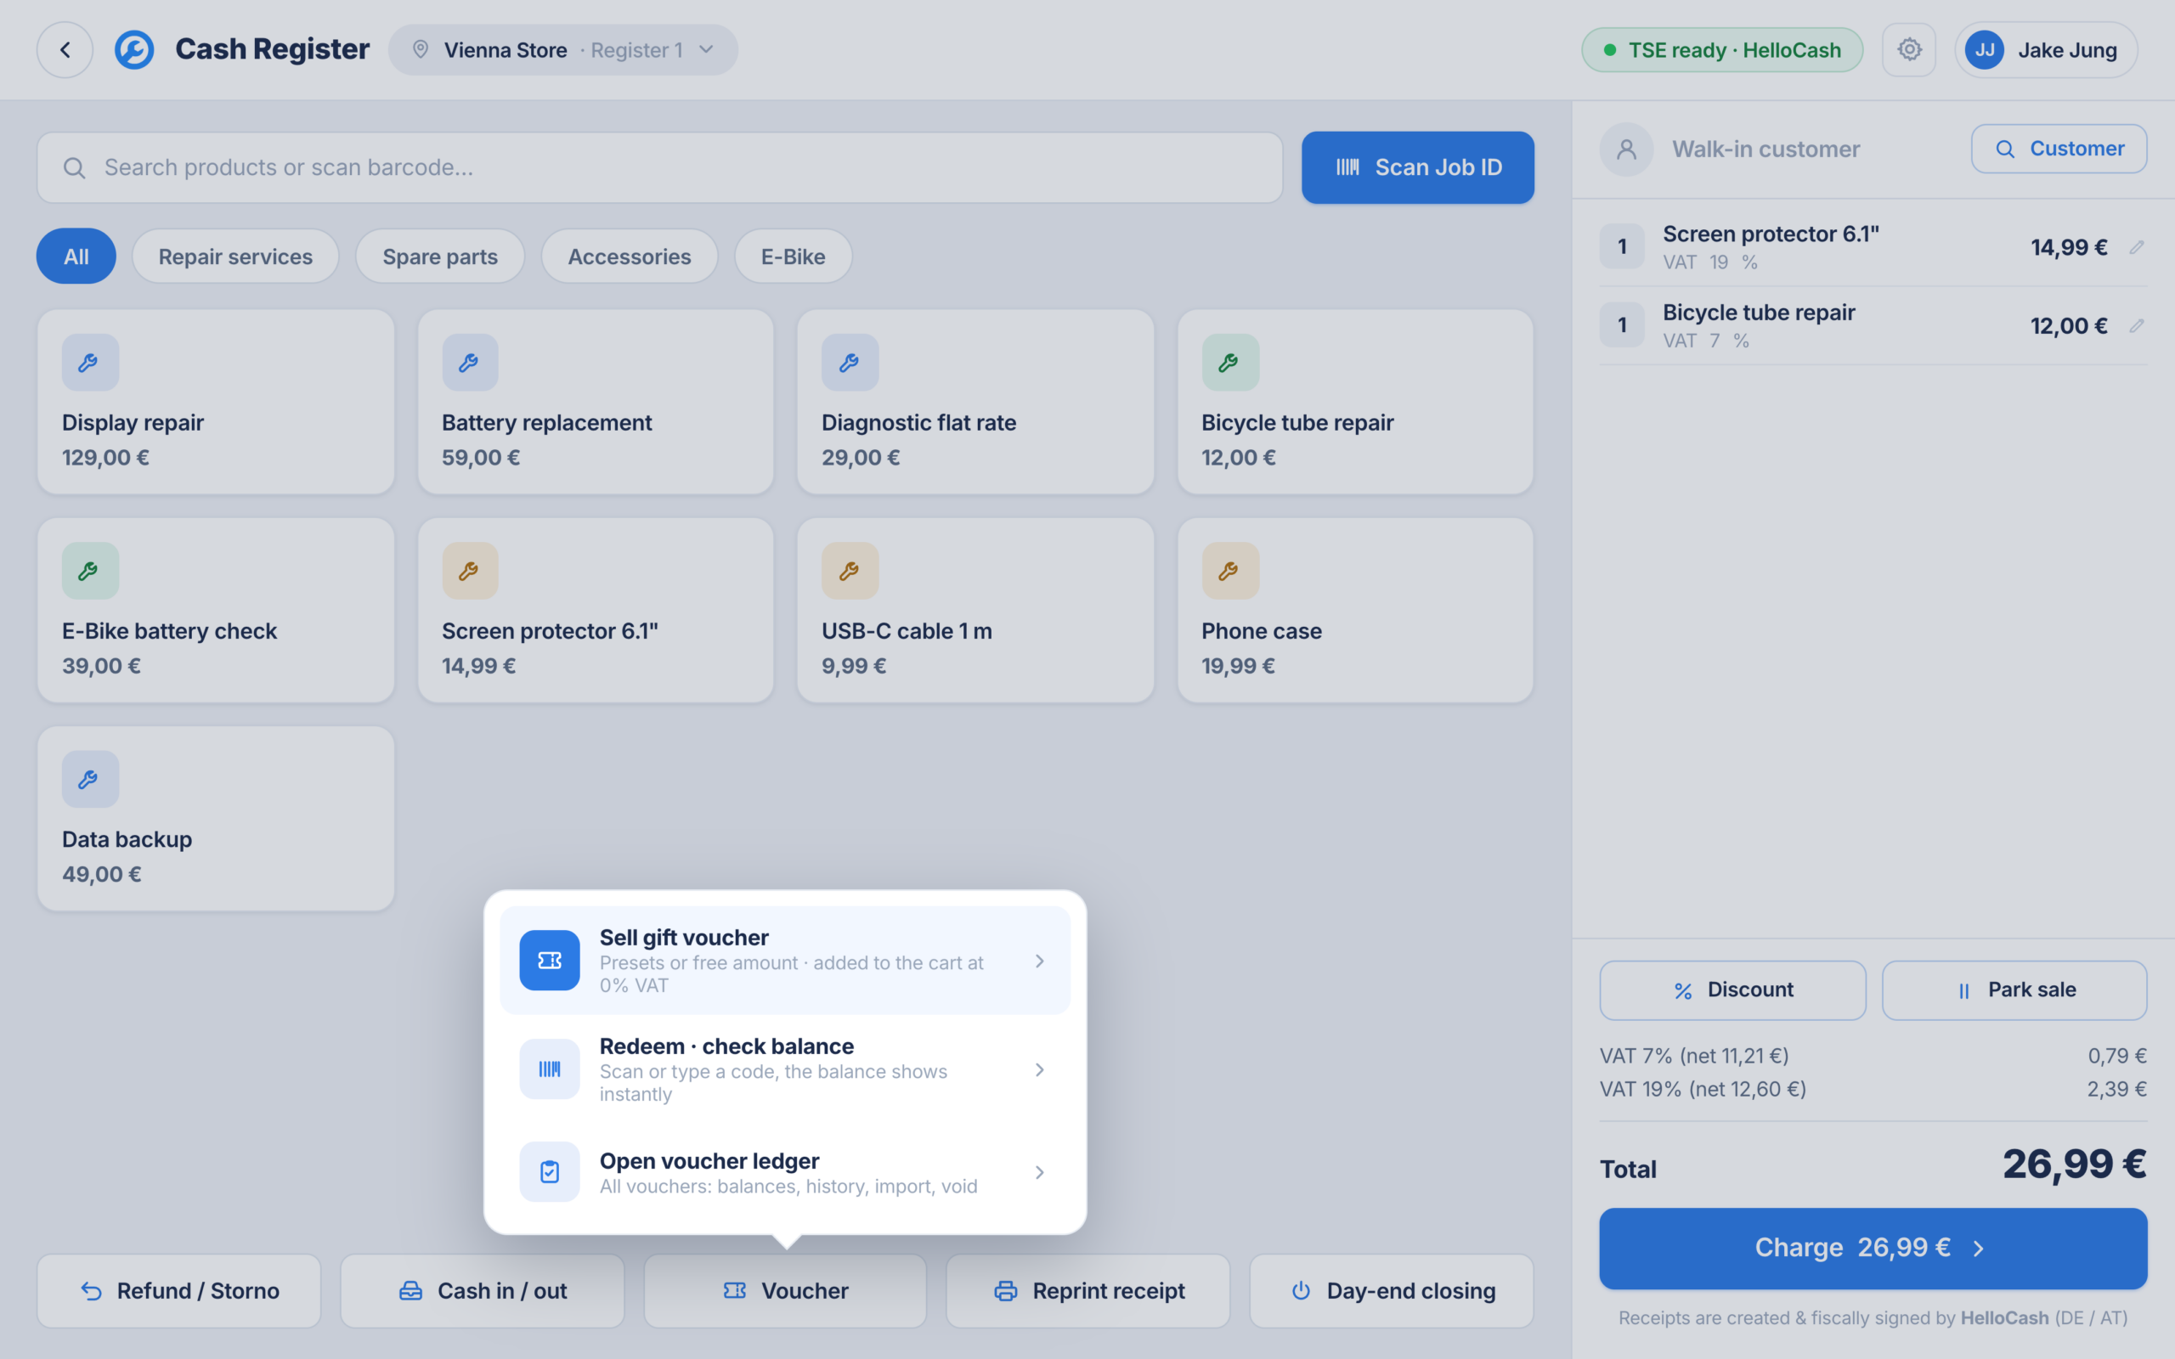Viewport: 2175px width, 1359px height.
Task: Apply a Discount to the sale
Action: click(1732, 990)
